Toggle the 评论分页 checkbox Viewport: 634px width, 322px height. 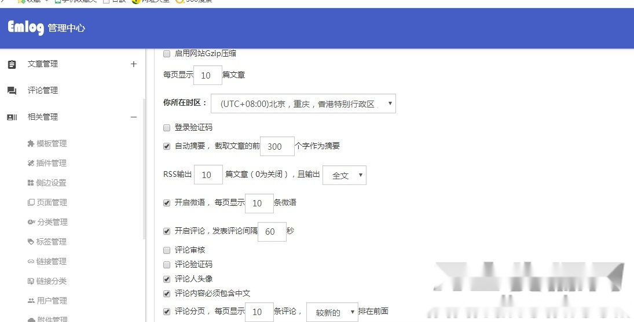click(x=167, y=312)
